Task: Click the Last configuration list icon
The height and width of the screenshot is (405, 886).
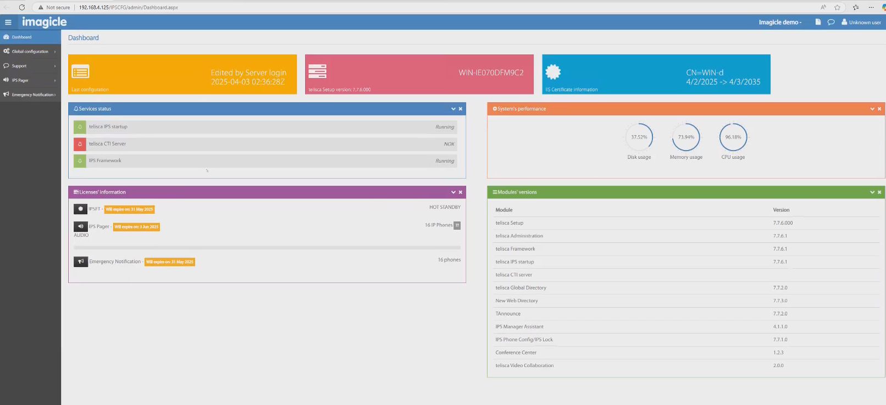Action: pyautogui.click(x=80, y=72)
